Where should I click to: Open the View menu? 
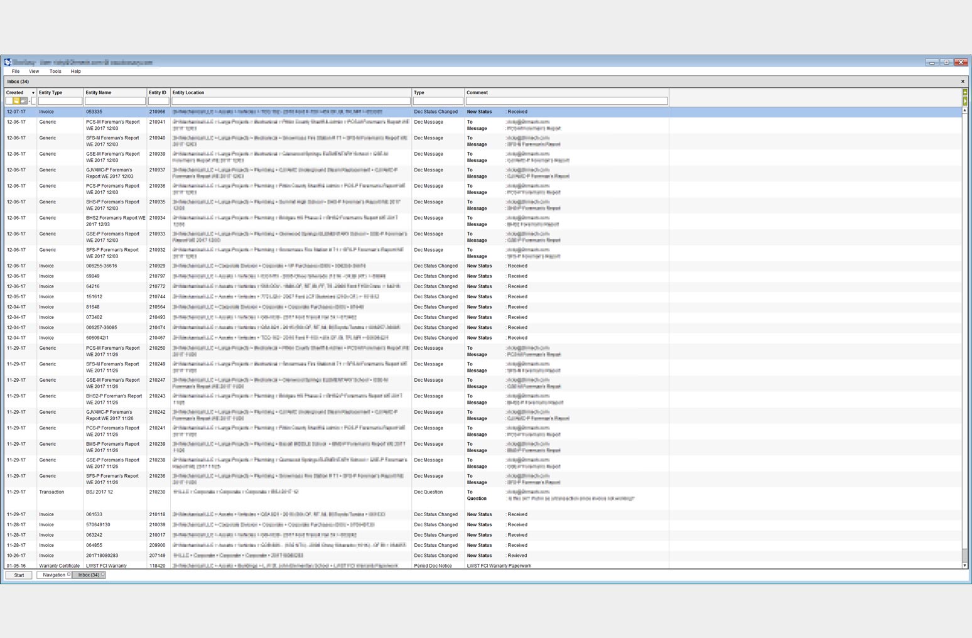pos(34,72)
